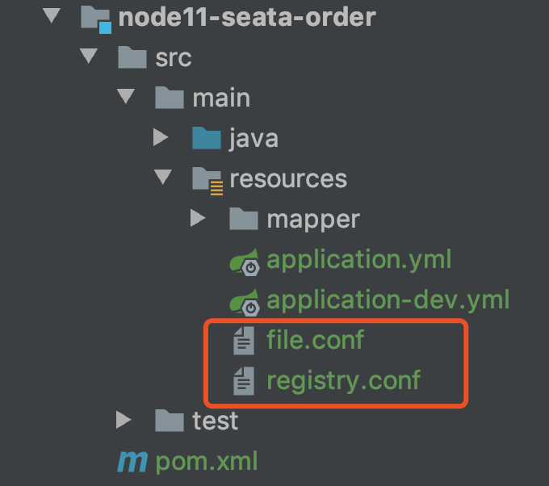Click the Spring icon for application-dev.yml

click(x=245, y=302)
